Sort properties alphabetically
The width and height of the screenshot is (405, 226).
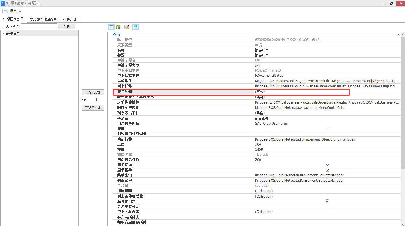(118, 27)
